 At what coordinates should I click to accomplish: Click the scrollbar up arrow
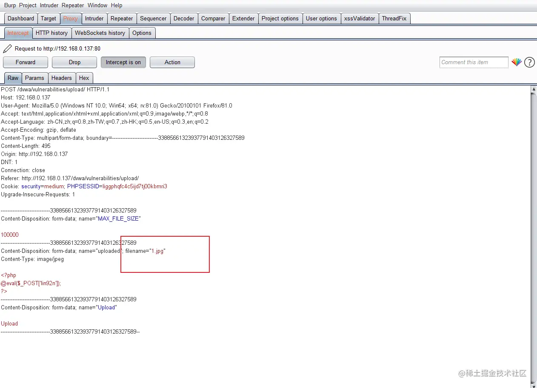(534, 89)
